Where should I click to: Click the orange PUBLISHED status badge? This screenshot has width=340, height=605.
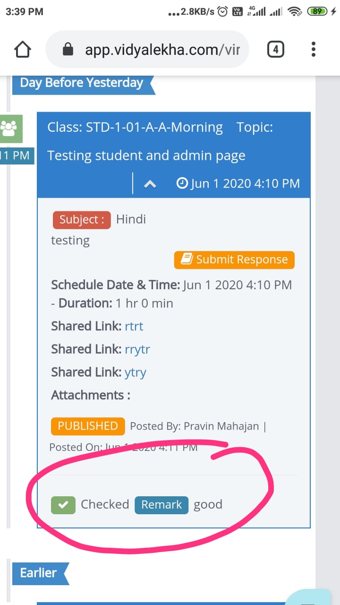click(88, 426)
